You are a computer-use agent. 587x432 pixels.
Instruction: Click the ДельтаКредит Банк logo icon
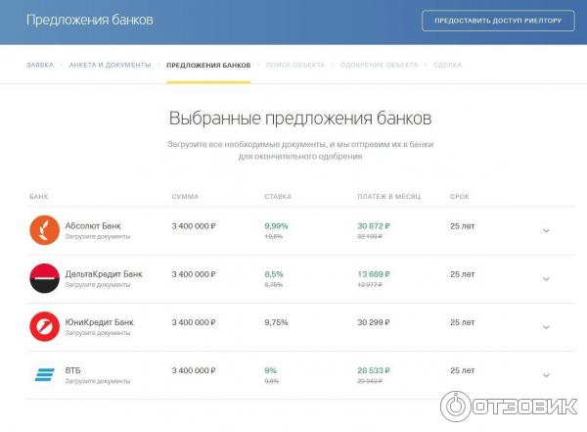coord(44,278)
